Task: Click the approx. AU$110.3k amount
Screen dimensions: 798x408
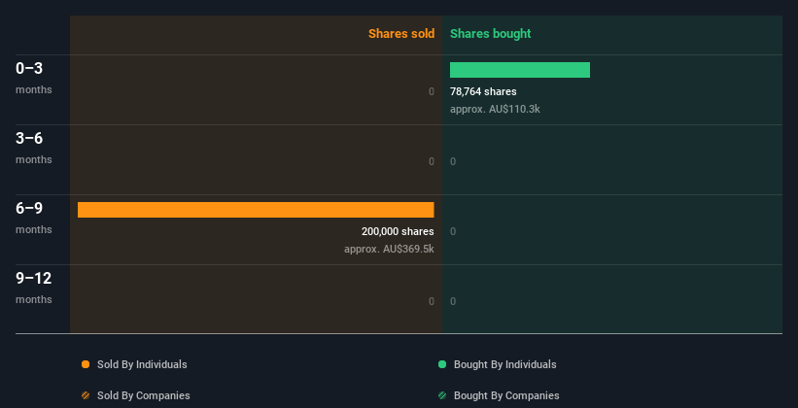Action: pos(495,109)
